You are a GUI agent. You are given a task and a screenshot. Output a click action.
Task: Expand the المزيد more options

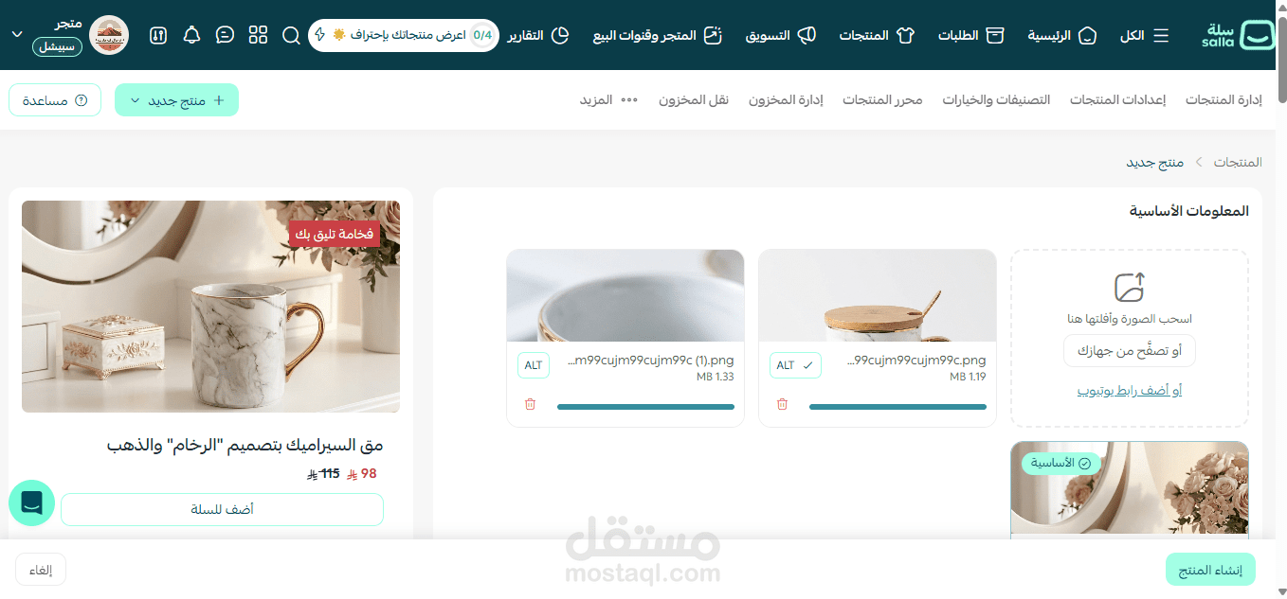(609, 99)
